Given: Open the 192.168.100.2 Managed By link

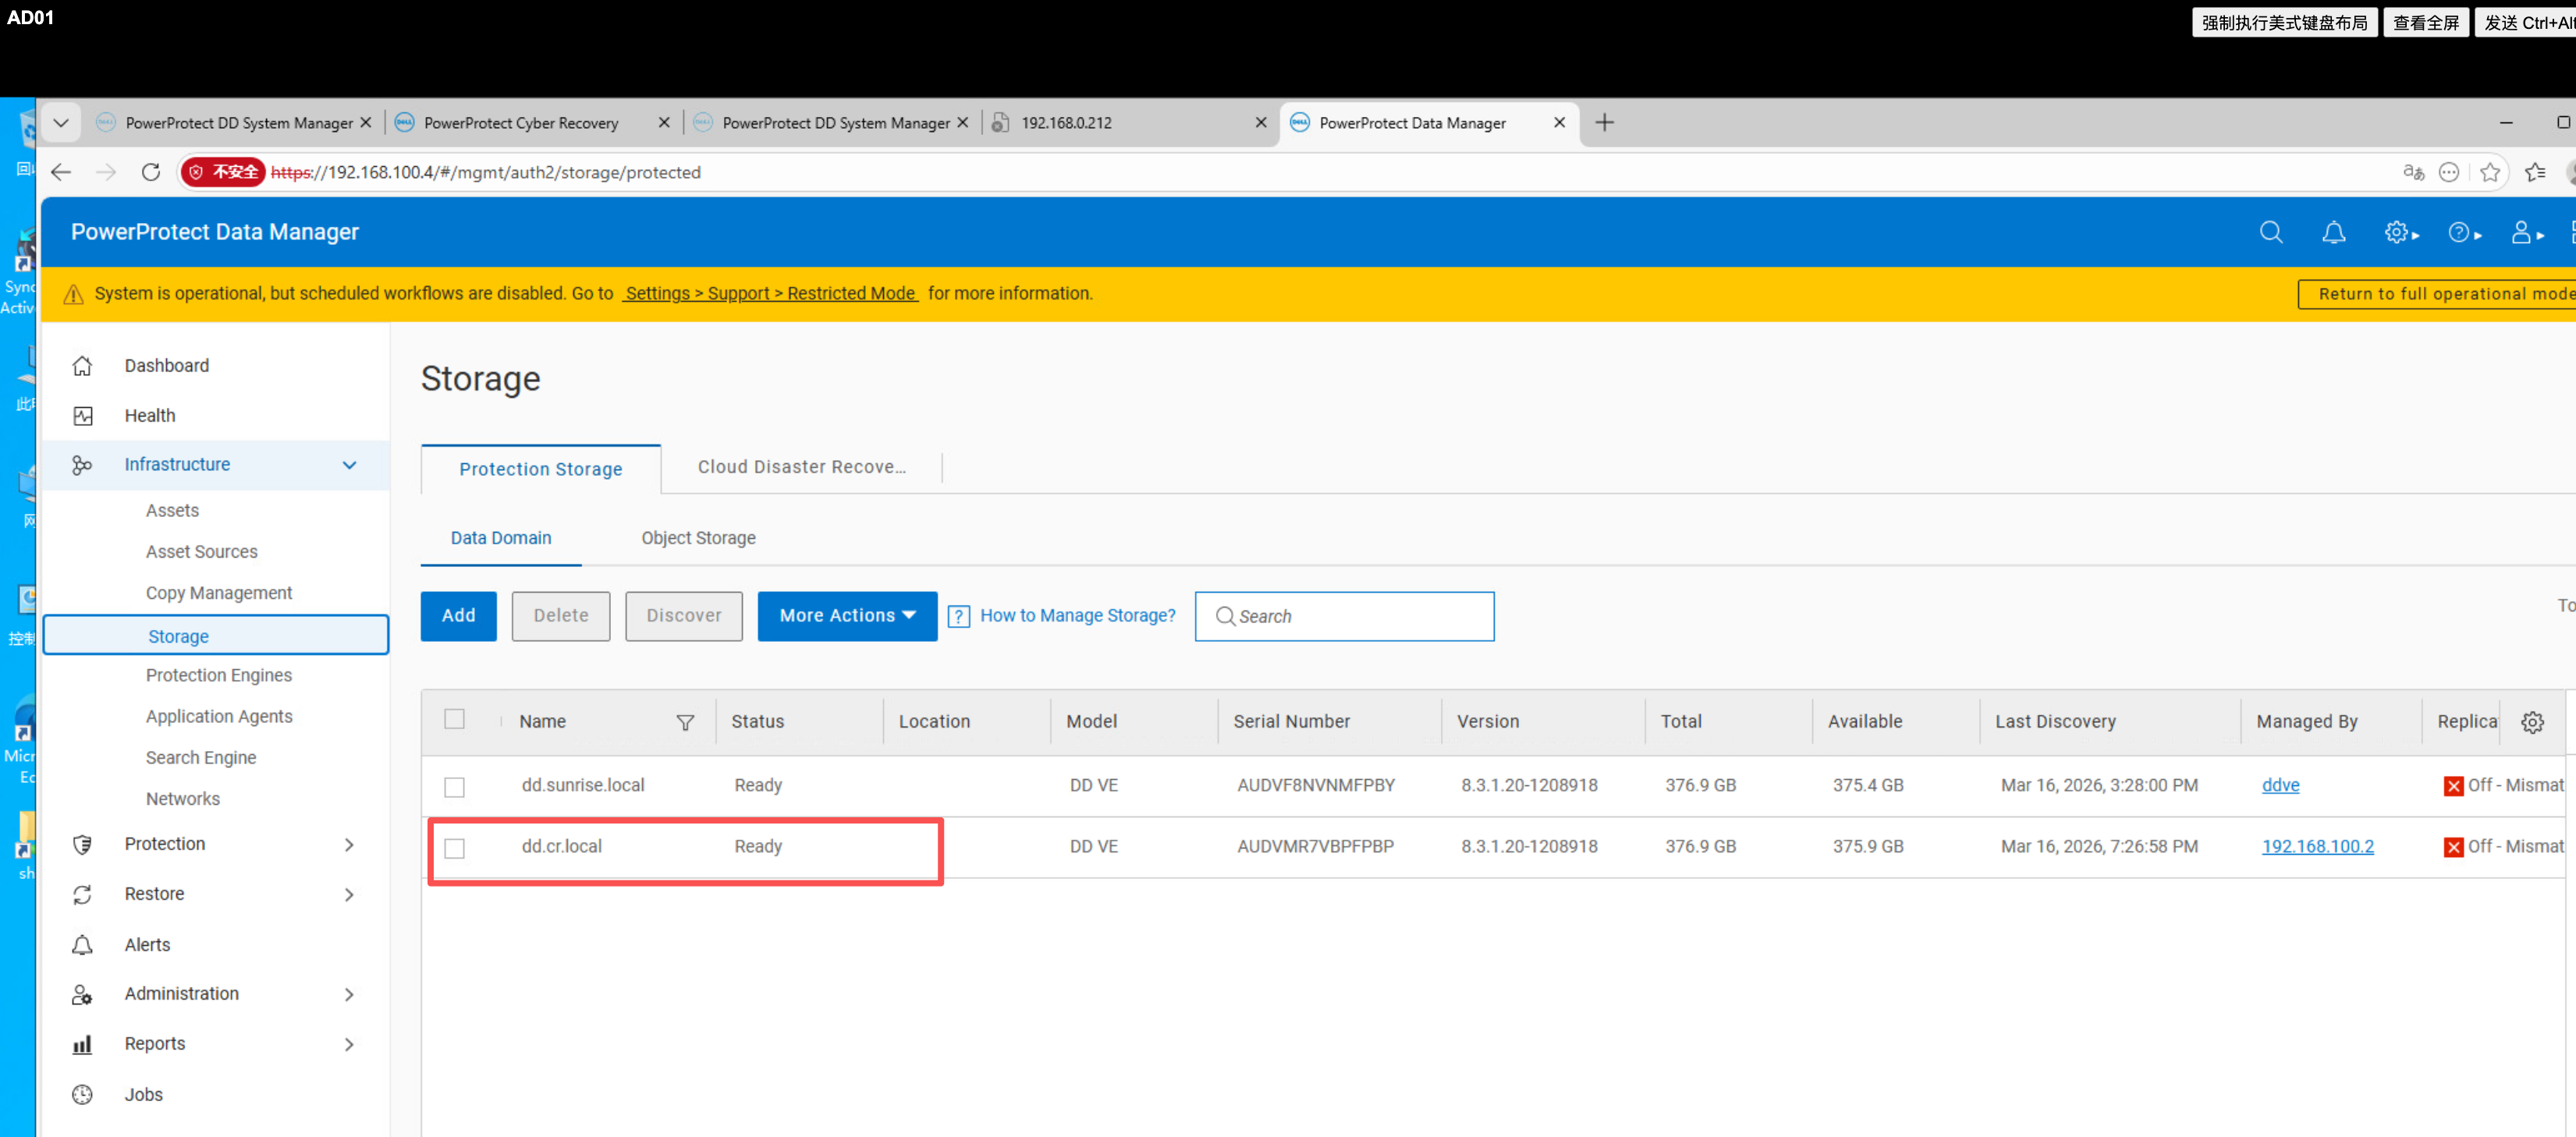Looking at the screenshot, I should [x=2316, y=846].
